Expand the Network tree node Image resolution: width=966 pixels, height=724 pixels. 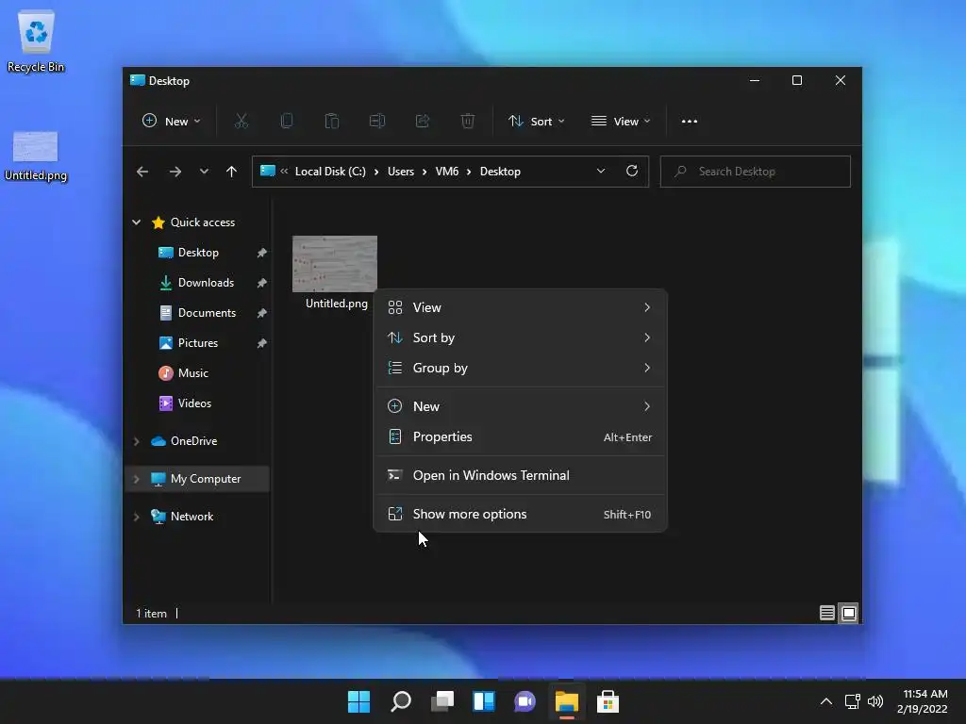point(136,517)
